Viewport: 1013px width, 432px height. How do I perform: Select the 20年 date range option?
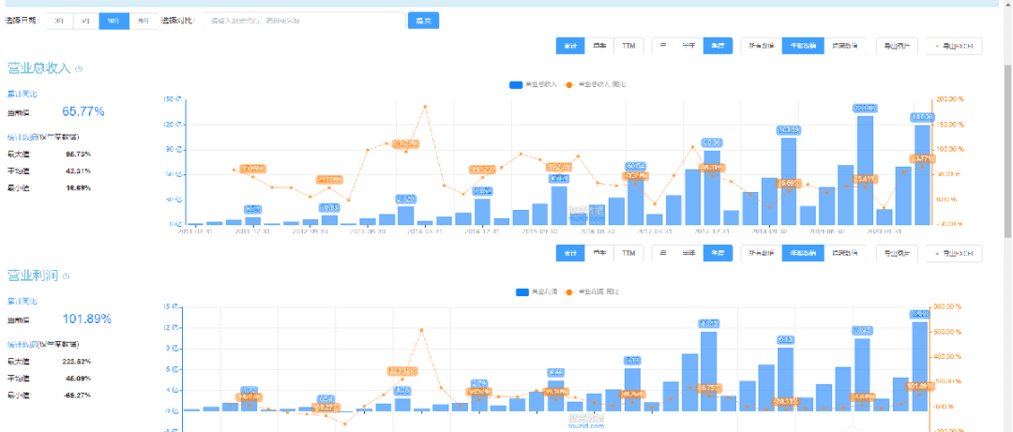(x=143, y=21)
